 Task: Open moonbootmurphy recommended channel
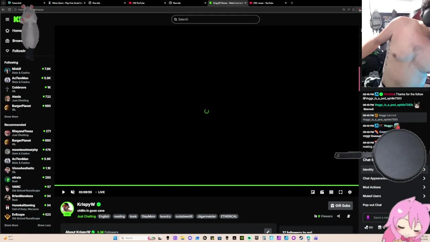click(28, 152)
